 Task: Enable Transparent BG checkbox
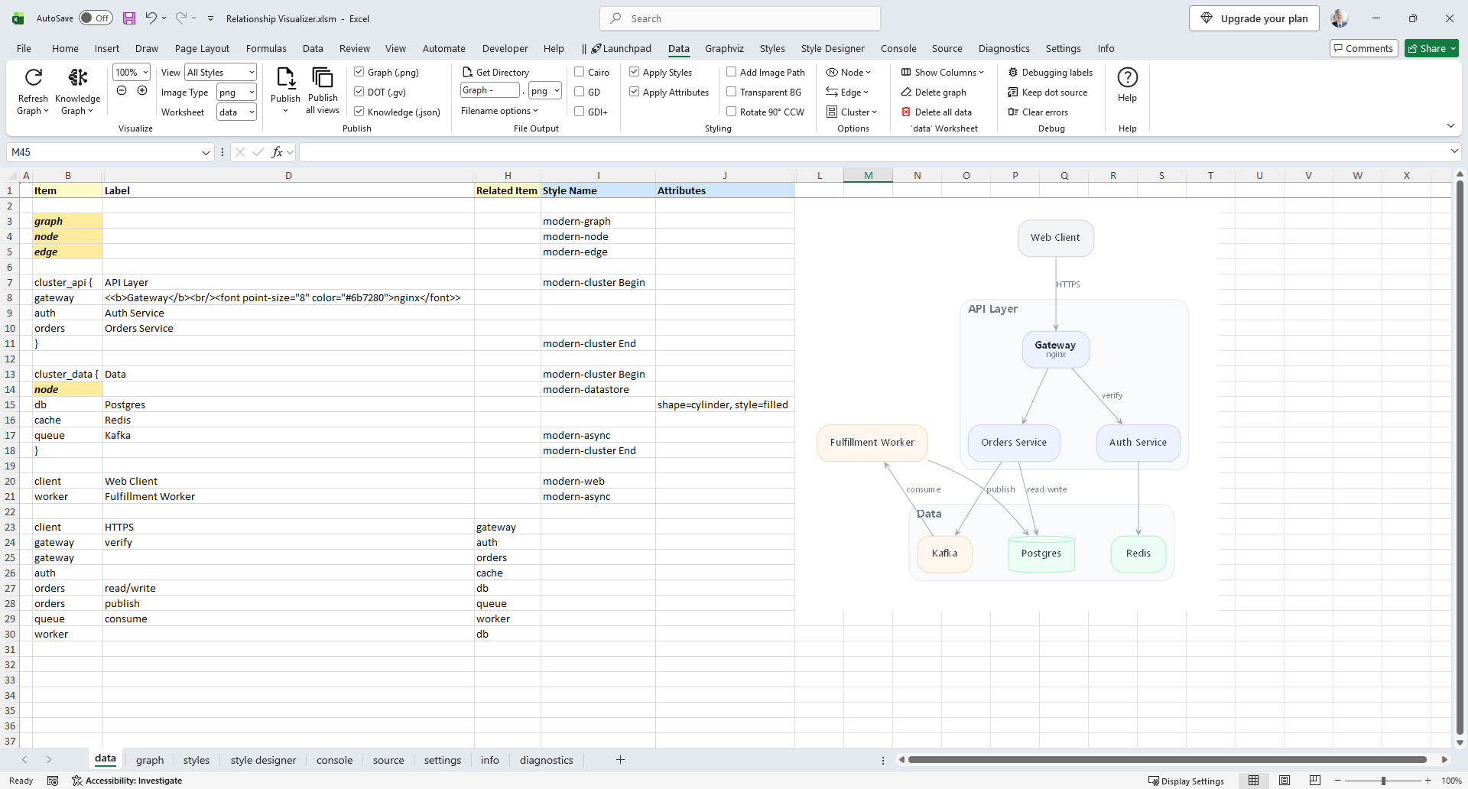731,92
